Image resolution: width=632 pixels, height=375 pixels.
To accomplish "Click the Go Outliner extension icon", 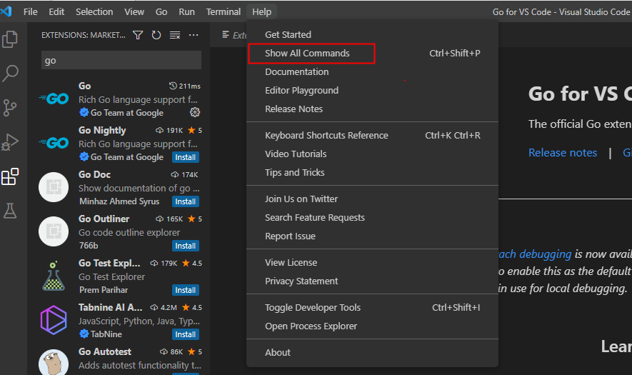I will click(x=54, y=231).
